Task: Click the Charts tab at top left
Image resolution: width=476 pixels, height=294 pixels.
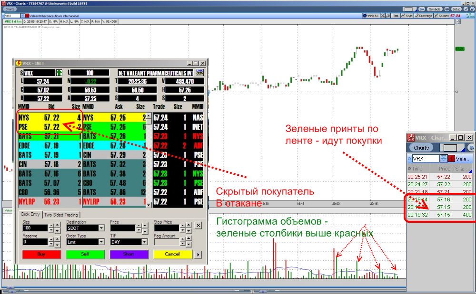Action: click(x=10, y=9)
